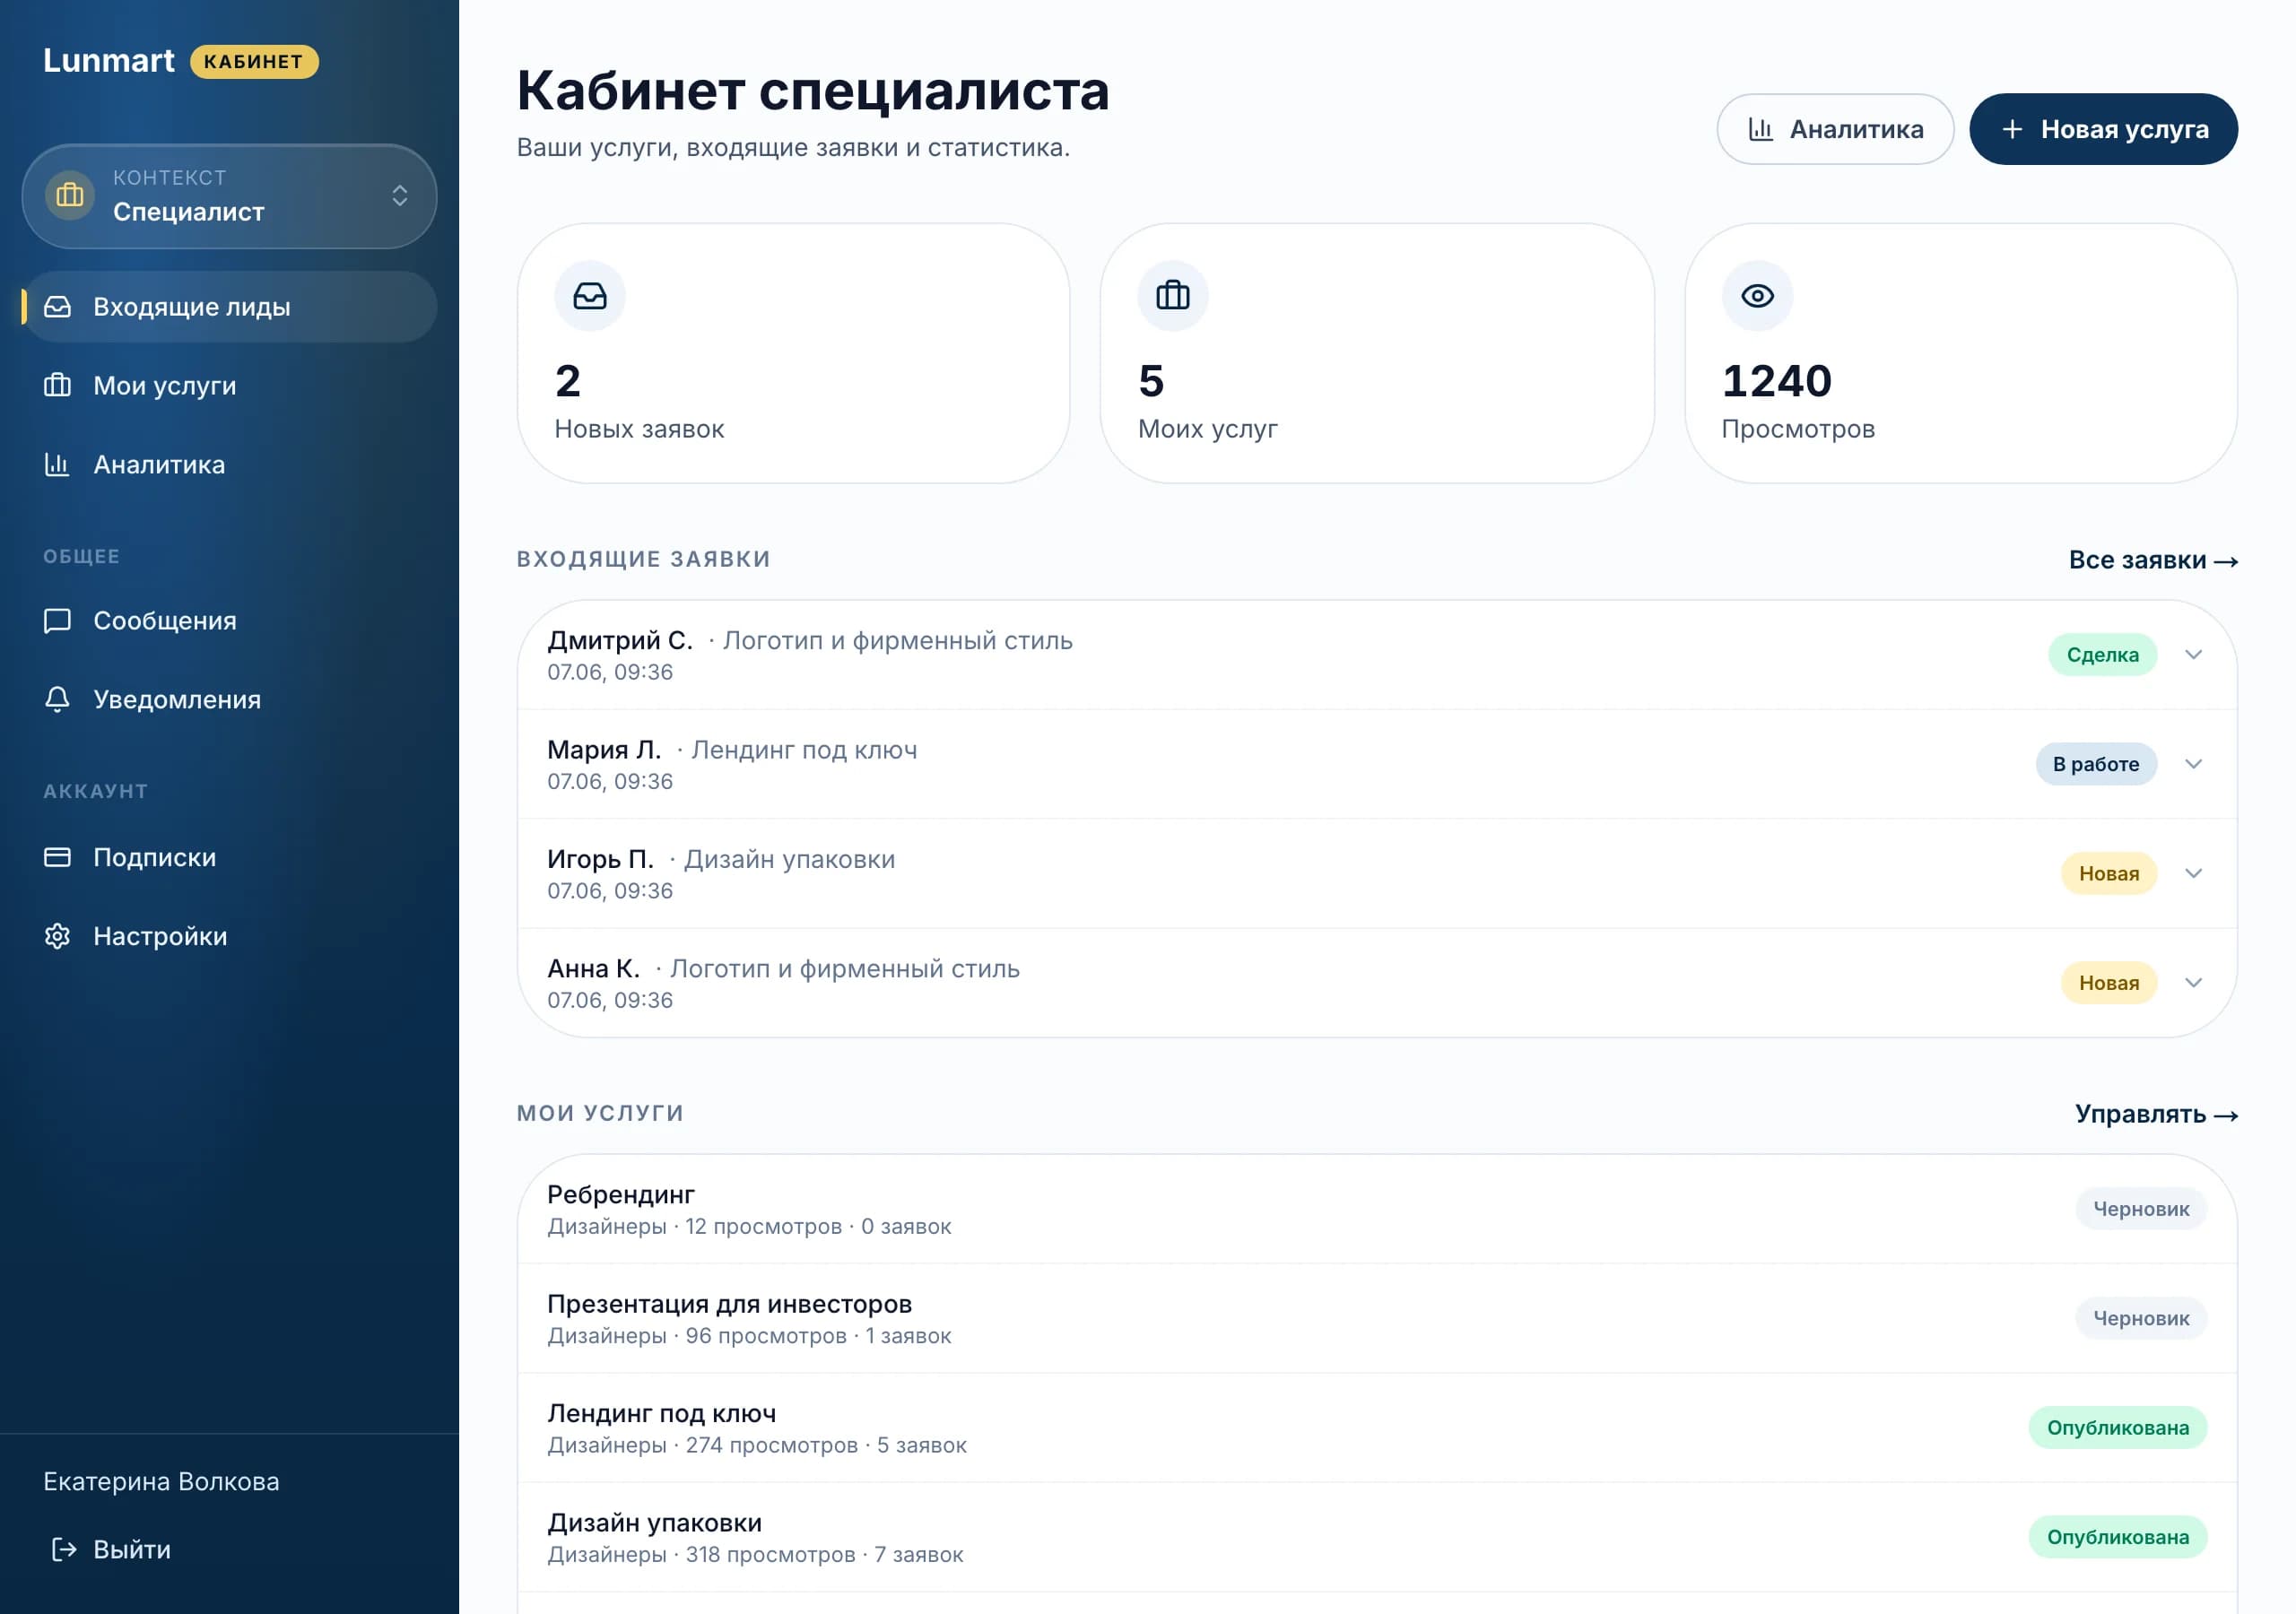Viewport: 2296px width, 1614px height.
Task: Click the inbox icon in Входящие лиды
Action: coord(57,307)
